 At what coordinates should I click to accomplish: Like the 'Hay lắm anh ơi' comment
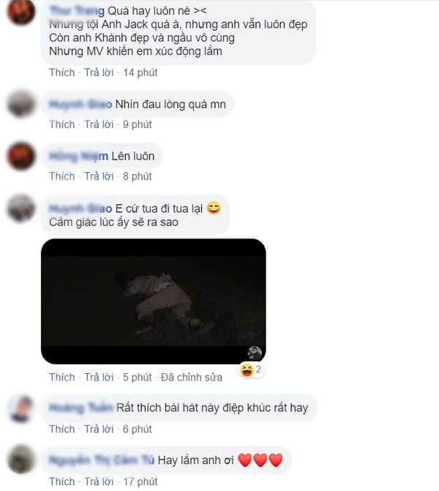click(62, 481)
